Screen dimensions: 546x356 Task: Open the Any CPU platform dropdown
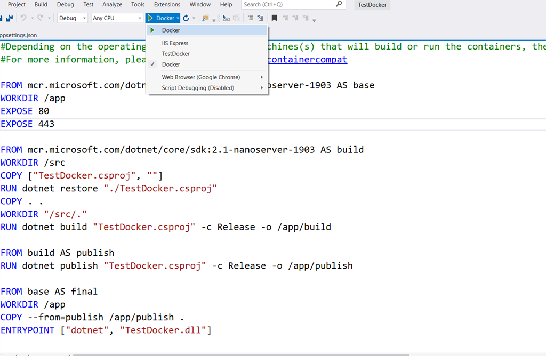point(117,18)
